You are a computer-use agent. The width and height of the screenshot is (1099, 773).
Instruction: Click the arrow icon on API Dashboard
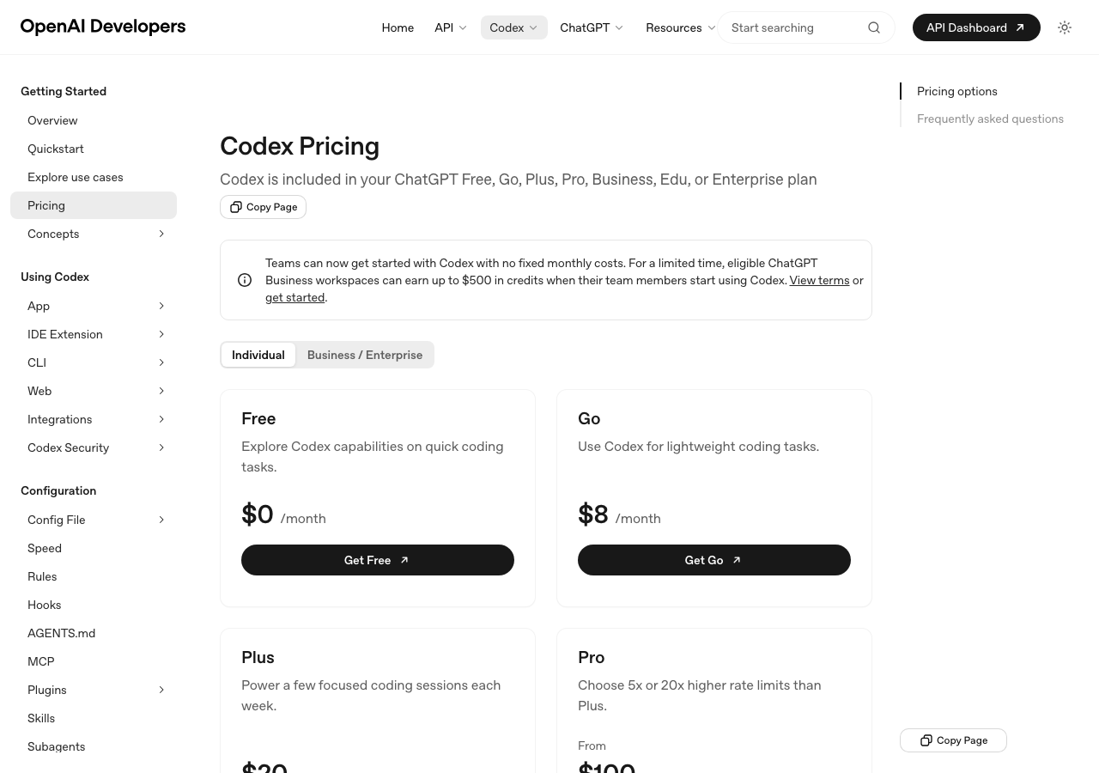(1020, 27)
